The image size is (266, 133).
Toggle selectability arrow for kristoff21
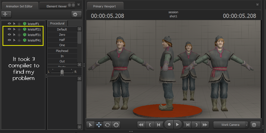pyautogui.click(x=14, y=29)
